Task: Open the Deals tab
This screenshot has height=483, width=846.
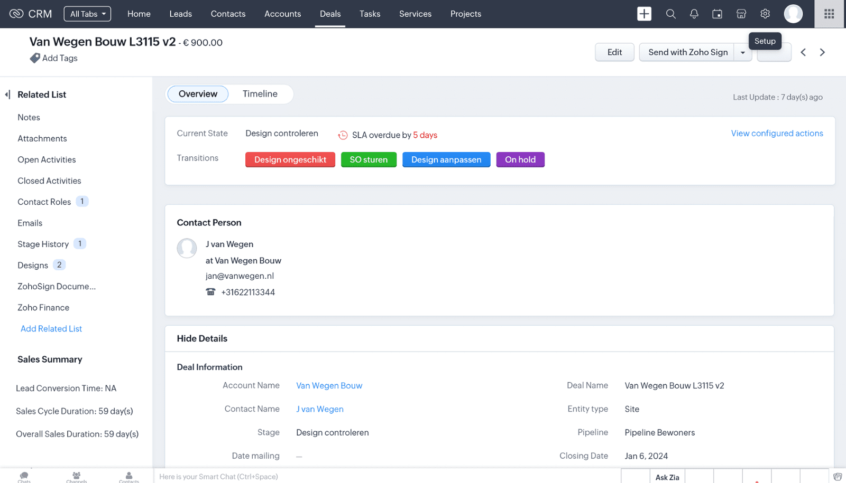Action: point(330,14)
